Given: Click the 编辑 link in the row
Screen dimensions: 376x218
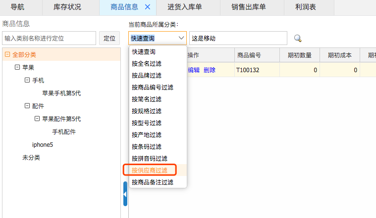Looking at the screenshot, I should click(x=193, y=70).
